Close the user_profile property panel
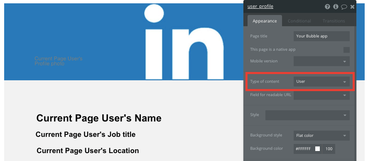Viewport: 368px width, 161px height. click(x=352, y=7)
